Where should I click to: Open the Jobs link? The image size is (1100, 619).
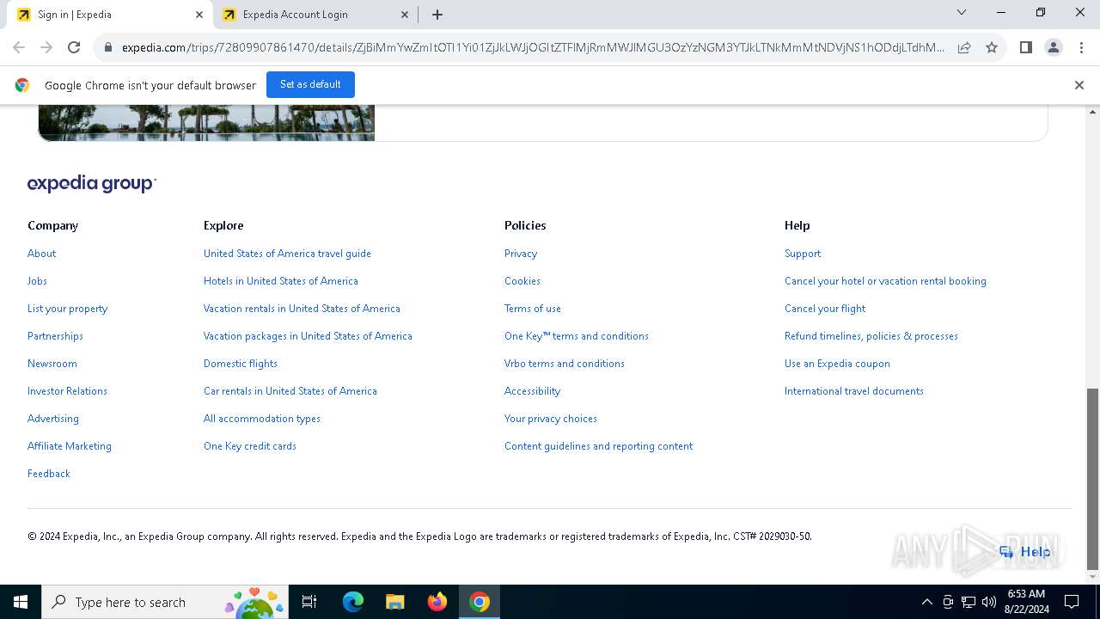point(37,281)
